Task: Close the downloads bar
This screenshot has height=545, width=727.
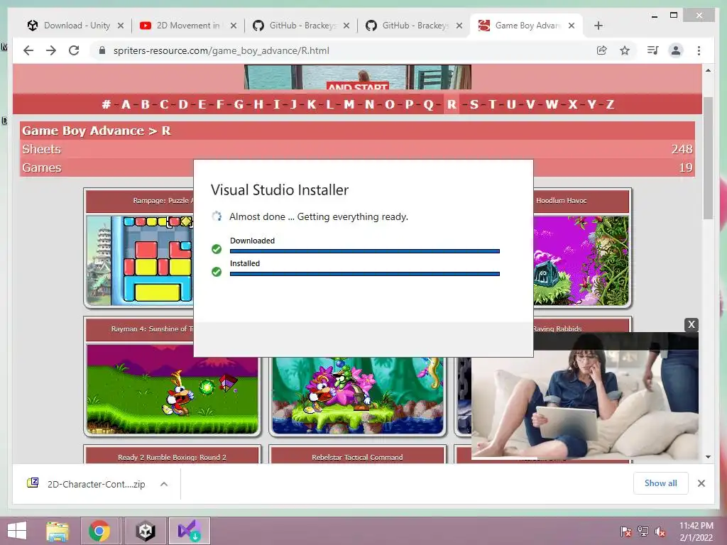Action: 701,483
